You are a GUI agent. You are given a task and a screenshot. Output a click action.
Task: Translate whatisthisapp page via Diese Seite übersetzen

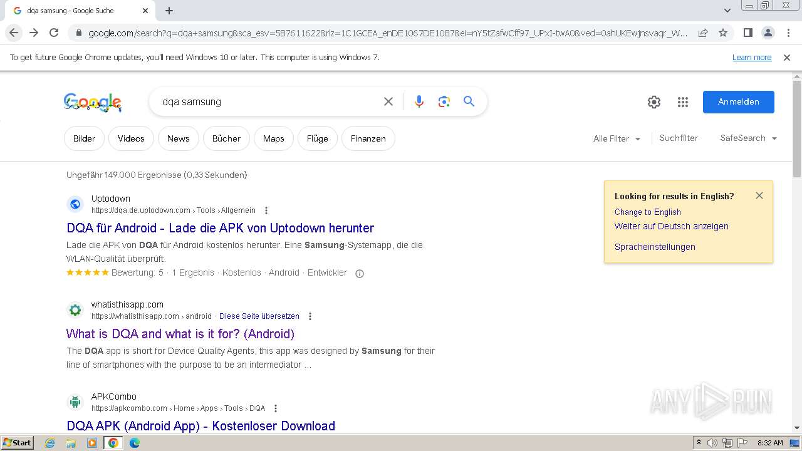259,316
